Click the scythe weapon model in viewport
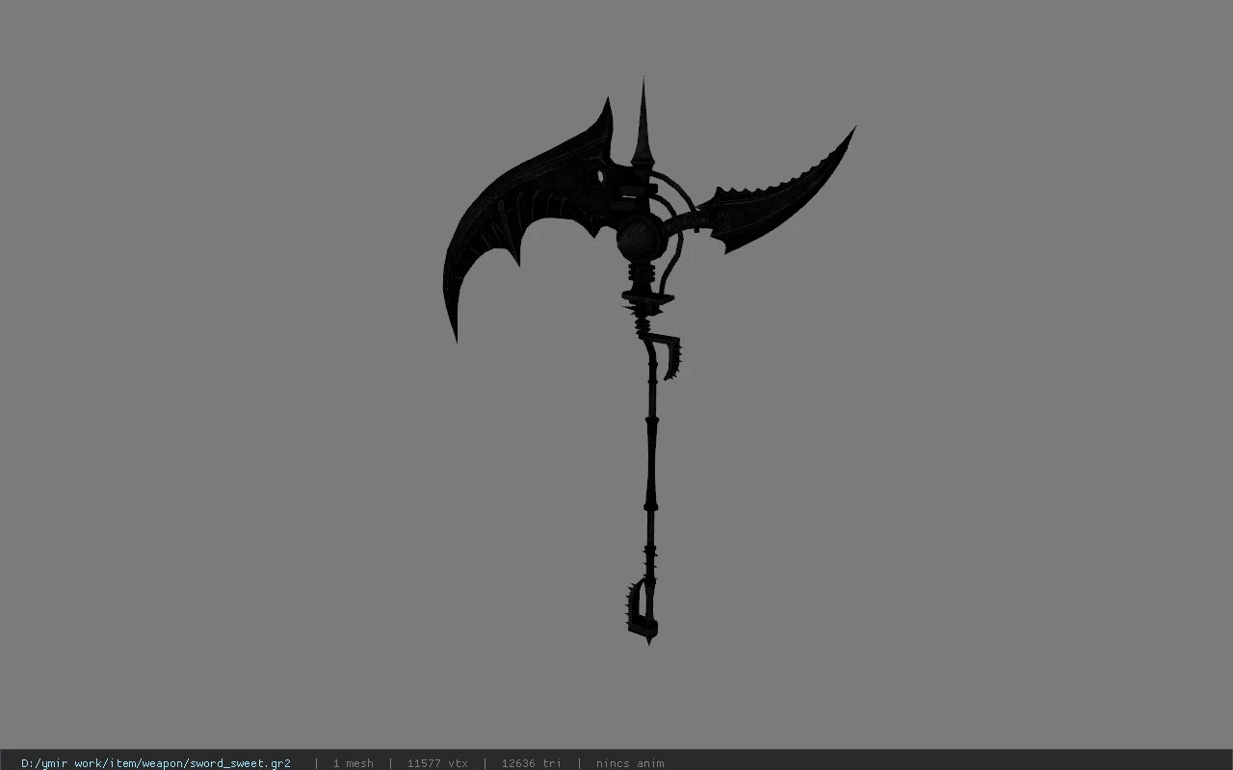The height and width of the screenshot is (770, 1233). click(x=647, y=361)
